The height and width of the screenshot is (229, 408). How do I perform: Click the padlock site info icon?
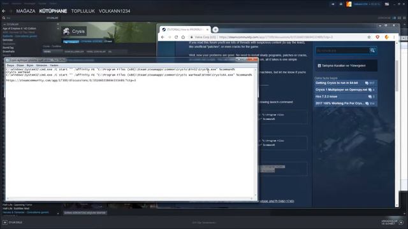(191, 38)
